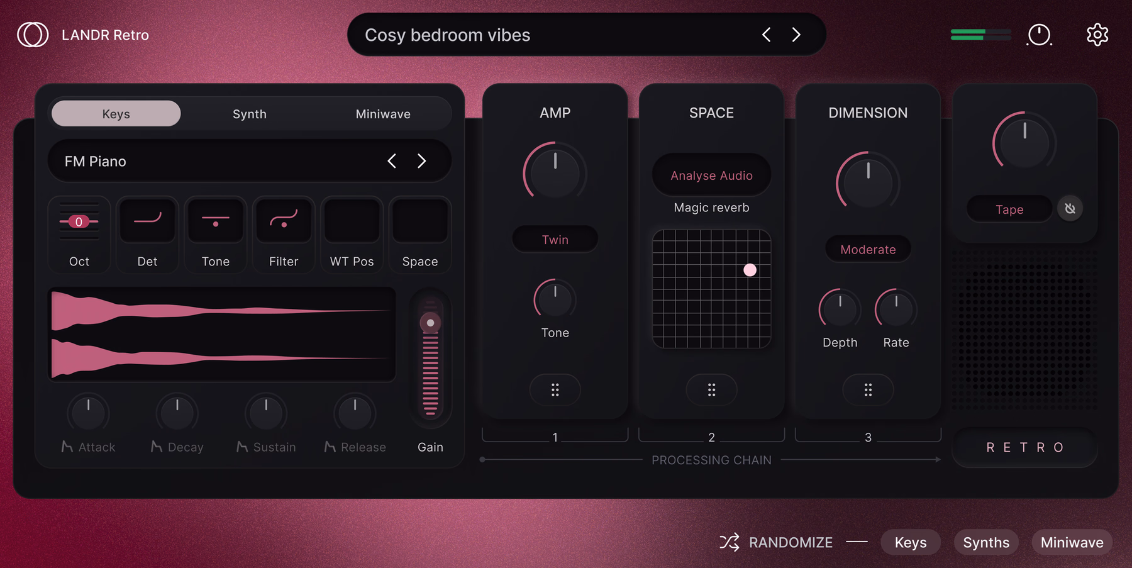Image resolution: width=1132 pixels, height=568 pixels.
Task: Open the Twin amp type selector
Action: [555, 239]
